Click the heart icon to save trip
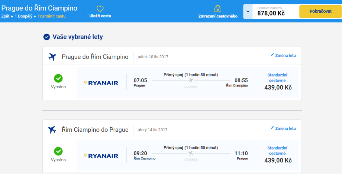This screenshot has width=342, height=174. click(100, 9)
